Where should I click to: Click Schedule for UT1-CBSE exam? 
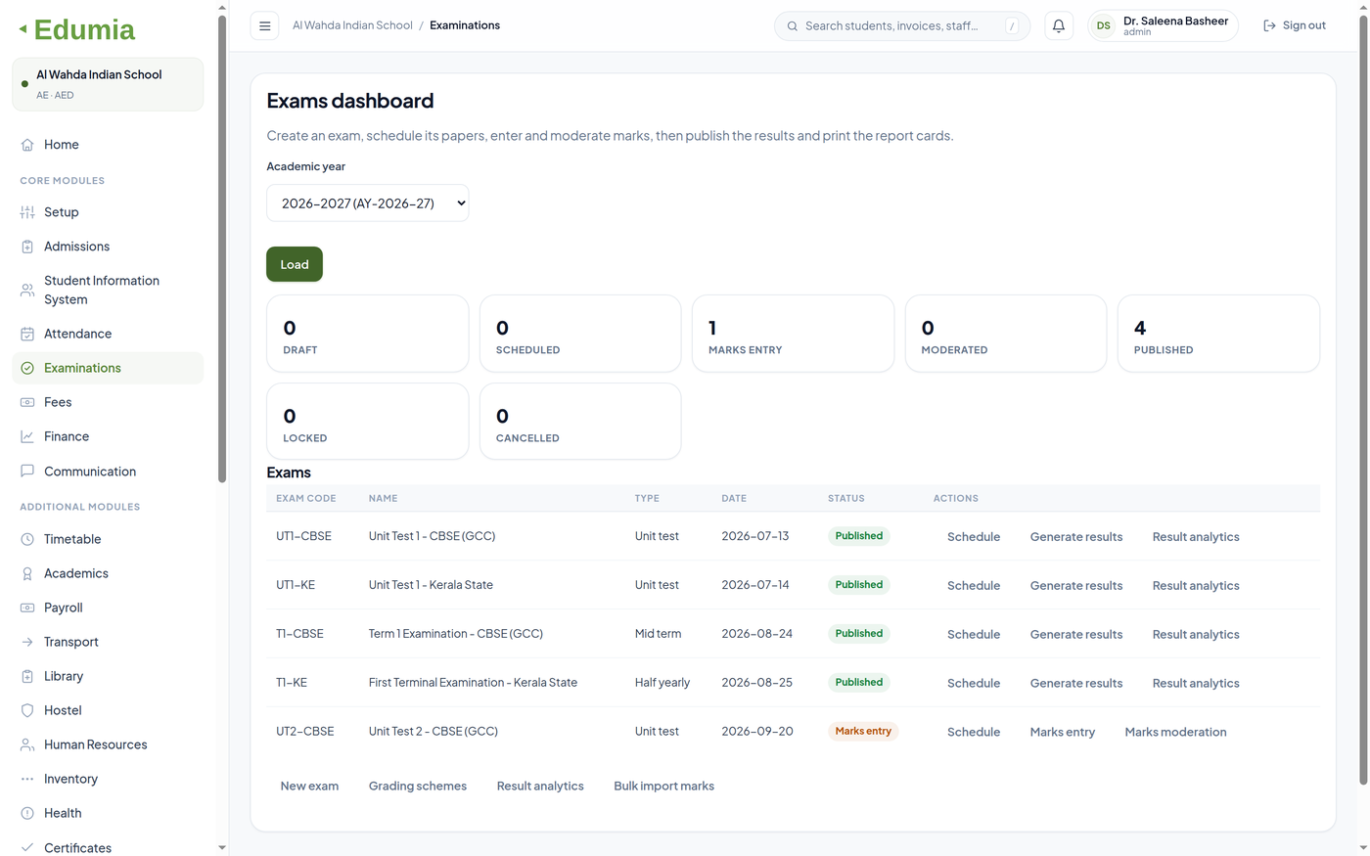(974, 537)
